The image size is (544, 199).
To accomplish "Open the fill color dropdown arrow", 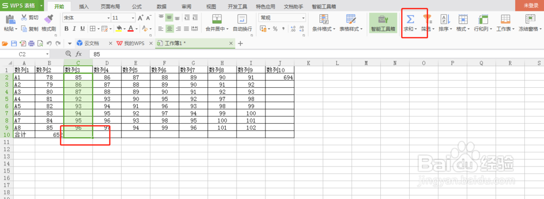I will tap(124, 29).
